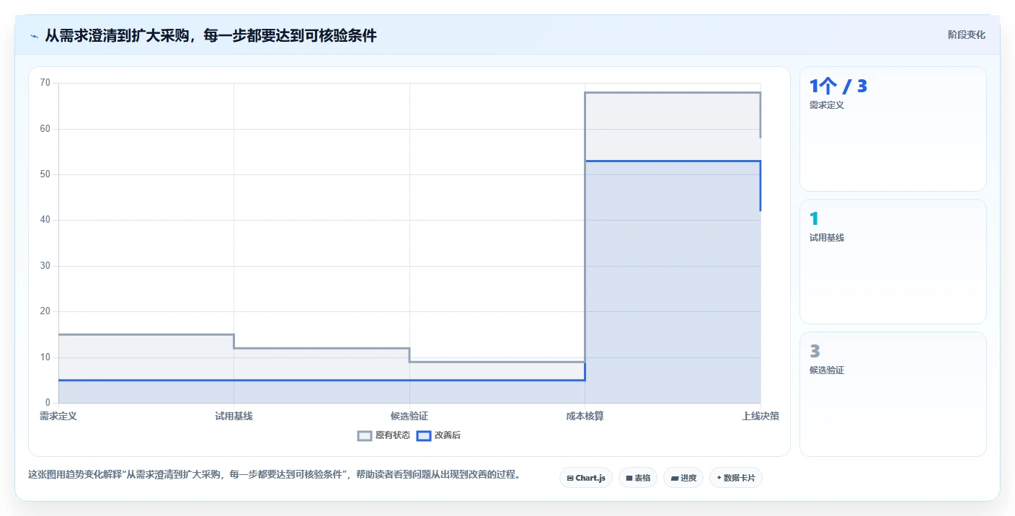Viewport: 1015px width, 516px height.
Task: Click the small icon in the 表格 tag
Action: pyautogui.click(x=629, y=478)
